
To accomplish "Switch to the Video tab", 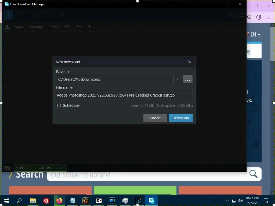I will 67,26.
